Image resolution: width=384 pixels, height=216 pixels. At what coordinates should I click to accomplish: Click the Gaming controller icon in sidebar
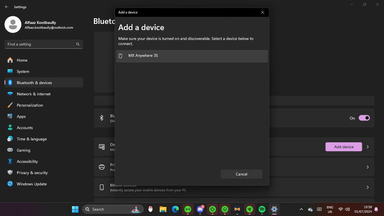tap(10, 150)
